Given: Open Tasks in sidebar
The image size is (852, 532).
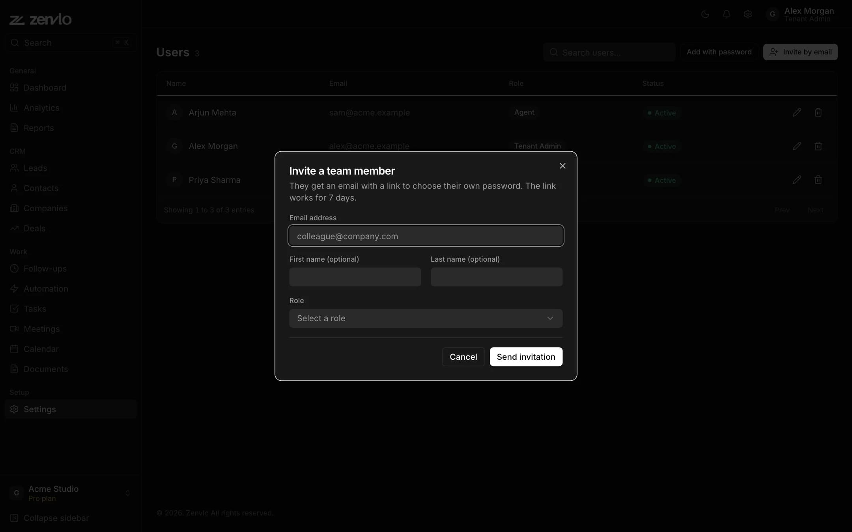Looking at the screenshot, I should pyautogui.click(x=71, y=309).
